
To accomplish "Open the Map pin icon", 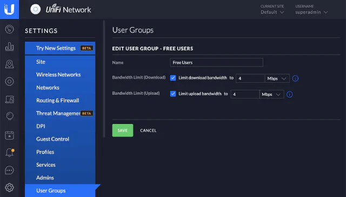I will (9, 64).
